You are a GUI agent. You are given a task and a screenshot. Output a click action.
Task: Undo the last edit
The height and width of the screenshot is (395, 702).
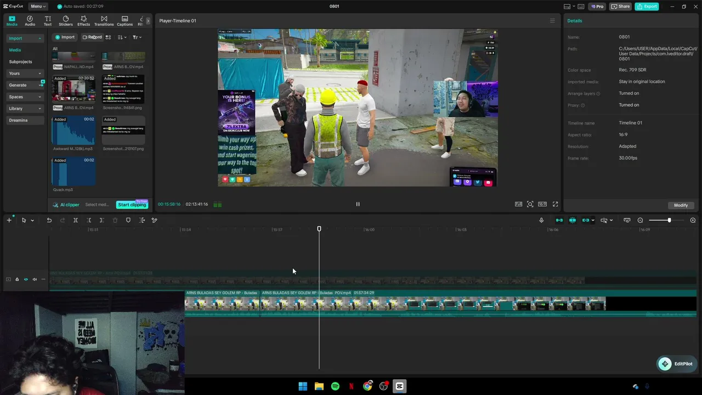click(x=49, y=220)
